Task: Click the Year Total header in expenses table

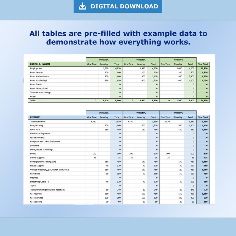Action: coord(203,117)
